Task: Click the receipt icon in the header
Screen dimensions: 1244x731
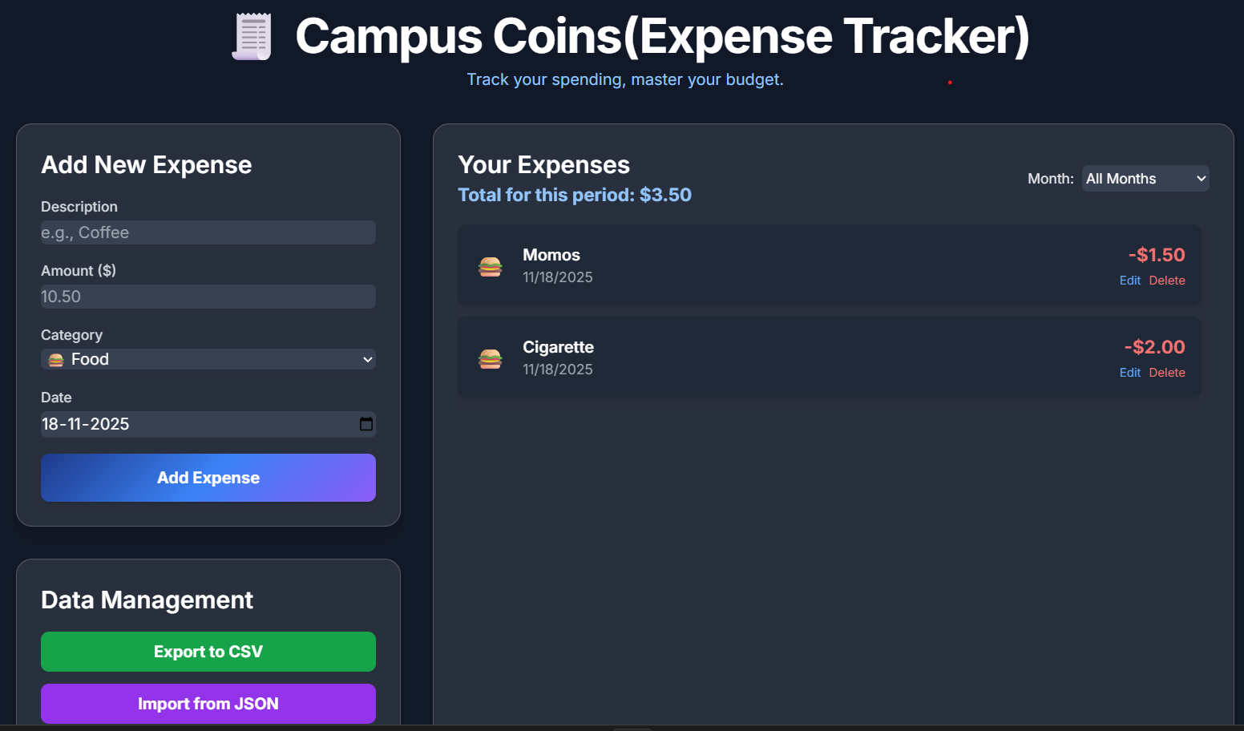Action: [x=251, y=36]
